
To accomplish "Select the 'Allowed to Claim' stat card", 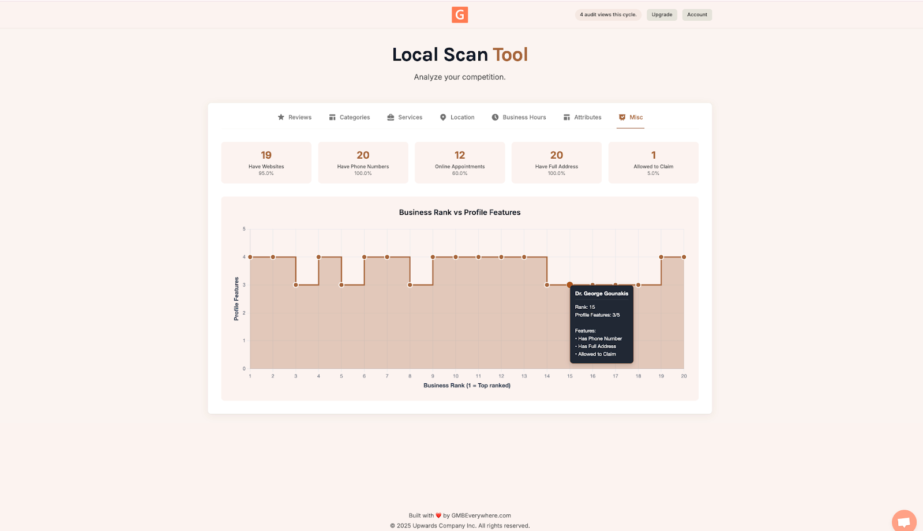I will click(653, 162).
